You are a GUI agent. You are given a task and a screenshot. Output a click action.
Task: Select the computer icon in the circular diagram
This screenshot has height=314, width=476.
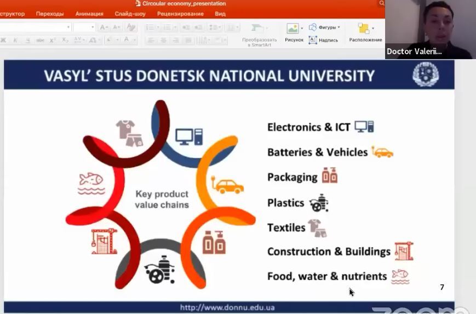click(x=189, y=137)
